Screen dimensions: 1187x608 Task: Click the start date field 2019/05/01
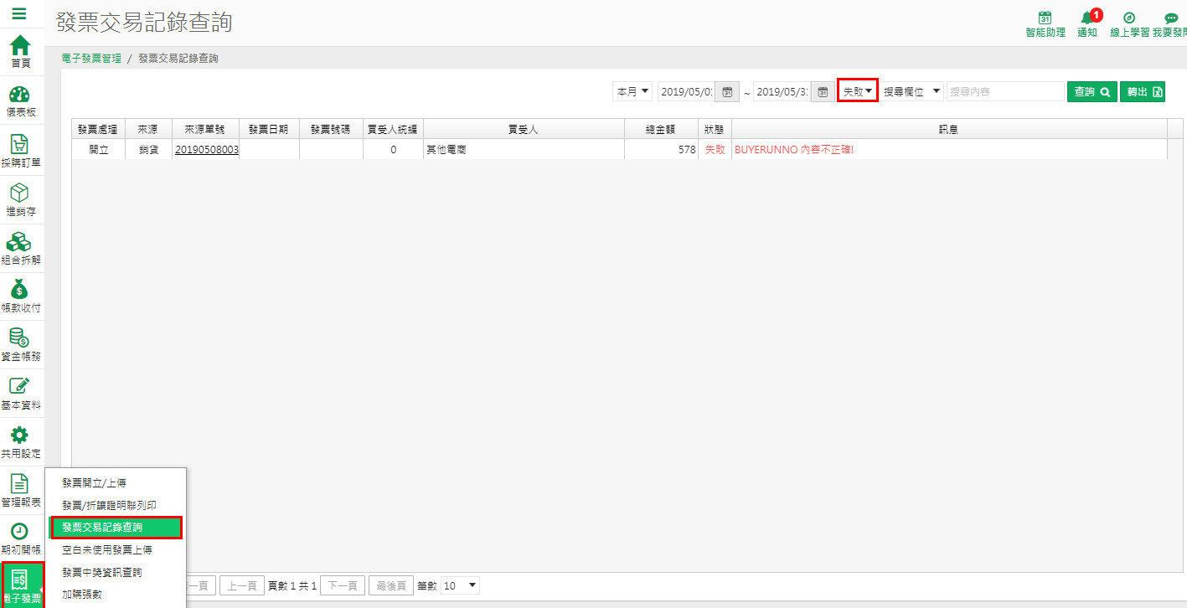point(686,92)
